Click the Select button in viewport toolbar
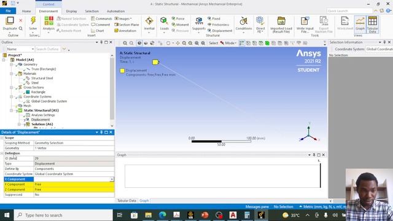Screen dimensions: 393x221 coord(213,43)
